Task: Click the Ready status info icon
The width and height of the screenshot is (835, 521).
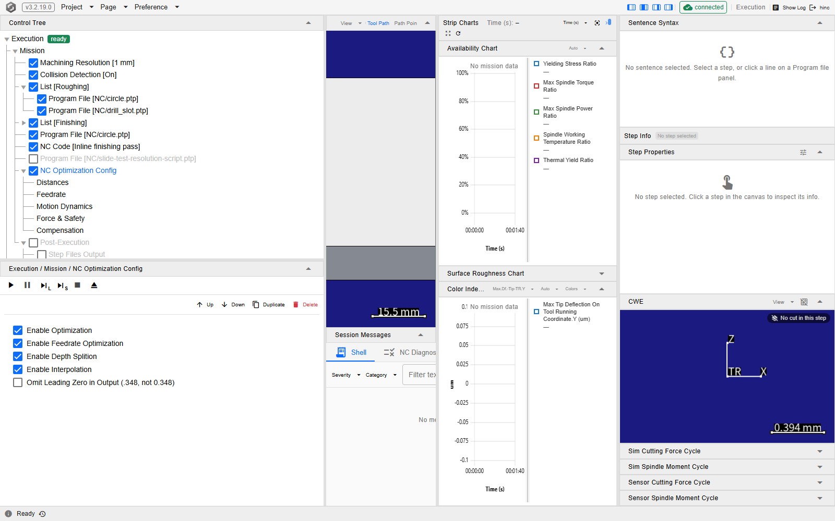Action: click(x=8, y=514)
